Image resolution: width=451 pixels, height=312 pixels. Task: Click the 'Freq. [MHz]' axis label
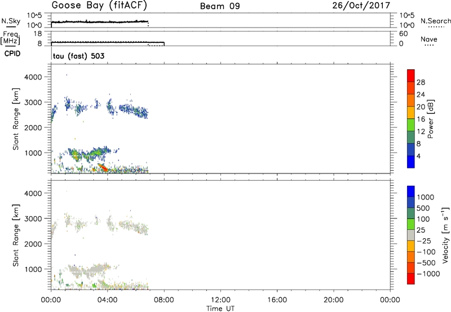pos(11,38)
